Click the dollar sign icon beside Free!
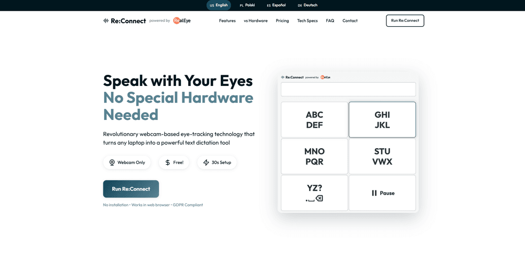The height and width of the screenshot is (254, 525). pyautogui.click(x=168, y=163)
